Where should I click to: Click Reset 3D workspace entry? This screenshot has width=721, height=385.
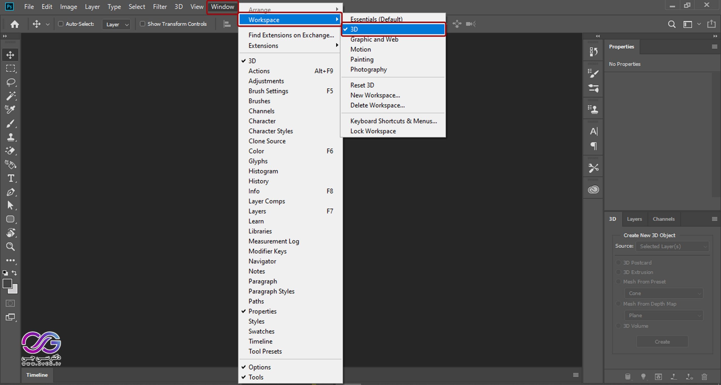coord(393,85)
